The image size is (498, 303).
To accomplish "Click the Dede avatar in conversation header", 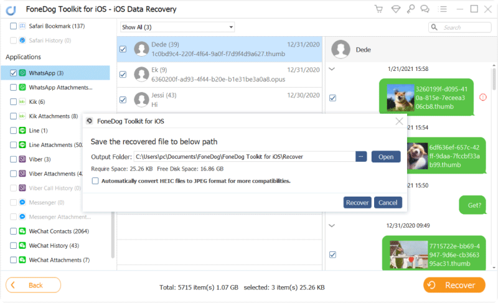I will pyautogui.click(x=341, y=50).
